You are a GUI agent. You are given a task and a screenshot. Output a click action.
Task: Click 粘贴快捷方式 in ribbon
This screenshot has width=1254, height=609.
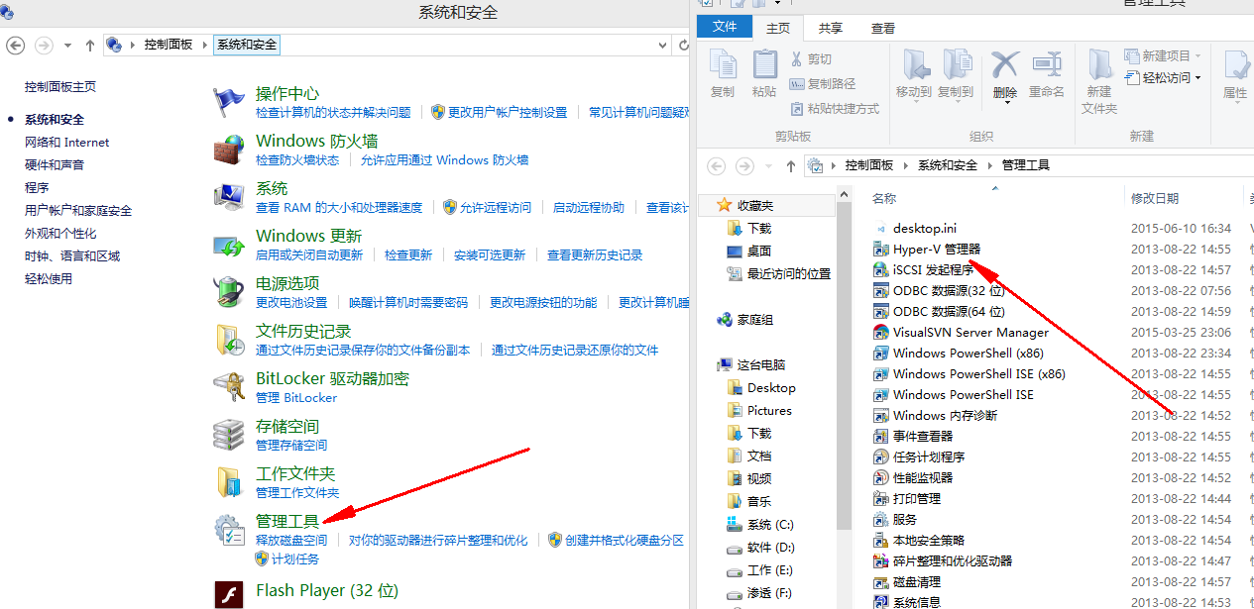pos(835,109)
